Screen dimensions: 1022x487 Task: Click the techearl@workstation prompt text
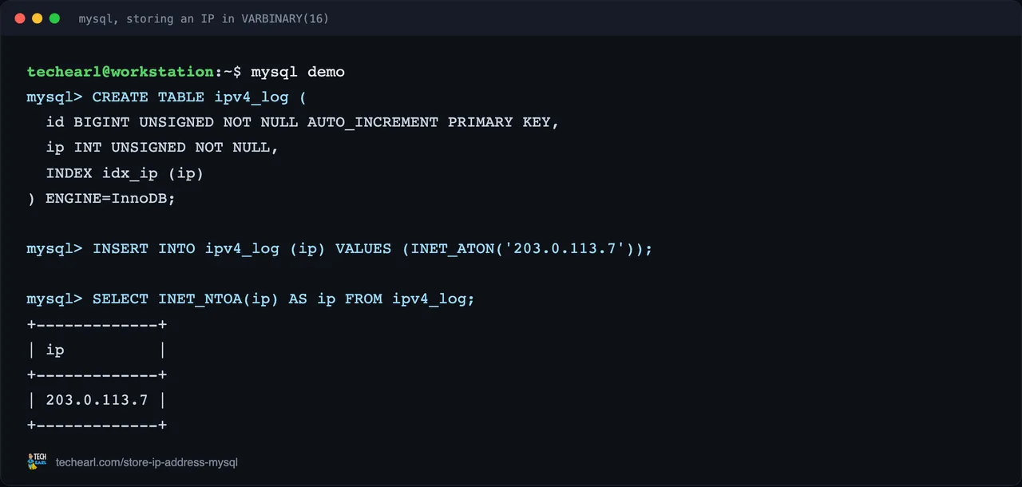pyautogui.click(x=121, y=72)
